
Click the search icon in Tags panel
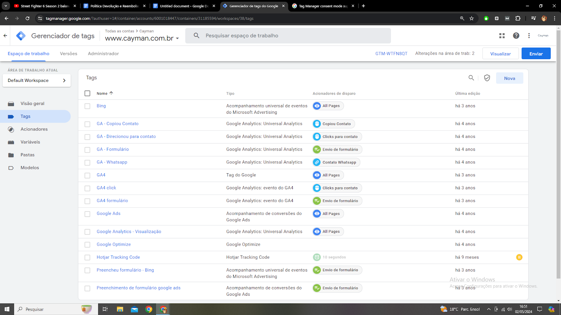coord(471,78)
